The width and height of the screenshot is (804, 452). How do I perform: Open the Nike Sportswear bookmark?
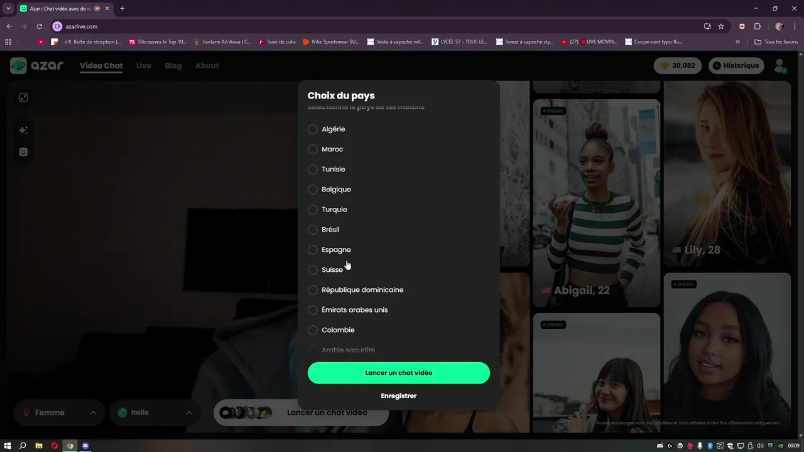click(331, 42)
